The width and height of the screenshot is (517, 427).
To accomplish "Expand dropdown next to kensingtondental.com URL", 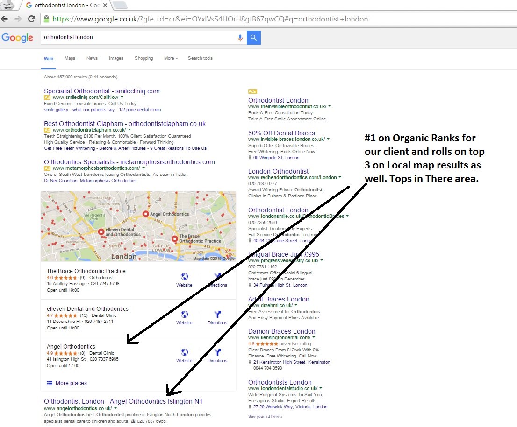I will pos(314,337).
